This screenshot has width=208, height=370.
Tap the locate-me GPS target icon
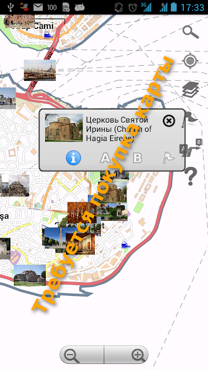tap(190, 61)
